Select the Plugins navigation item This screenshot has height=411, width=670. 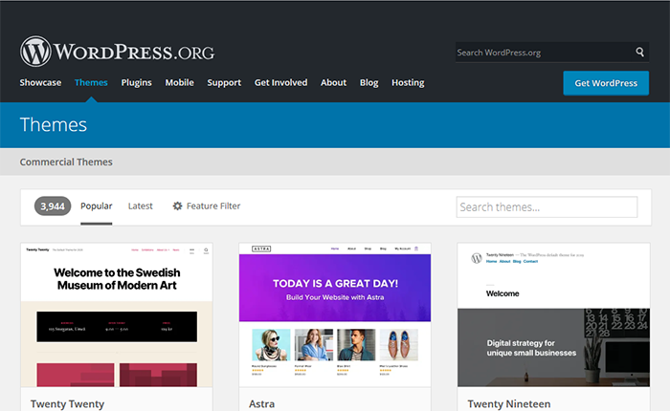pyautogui.click(x=136, y=83)
